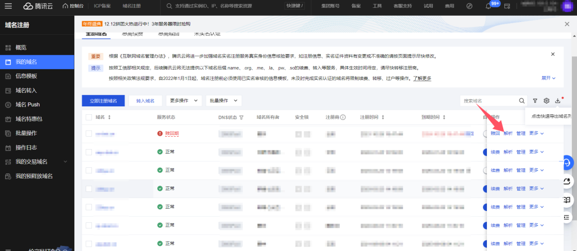This screenshot has width=577, height=251.
Task: Click the magnifier in 搜索域名 box
Action: (x=522, y=101)
